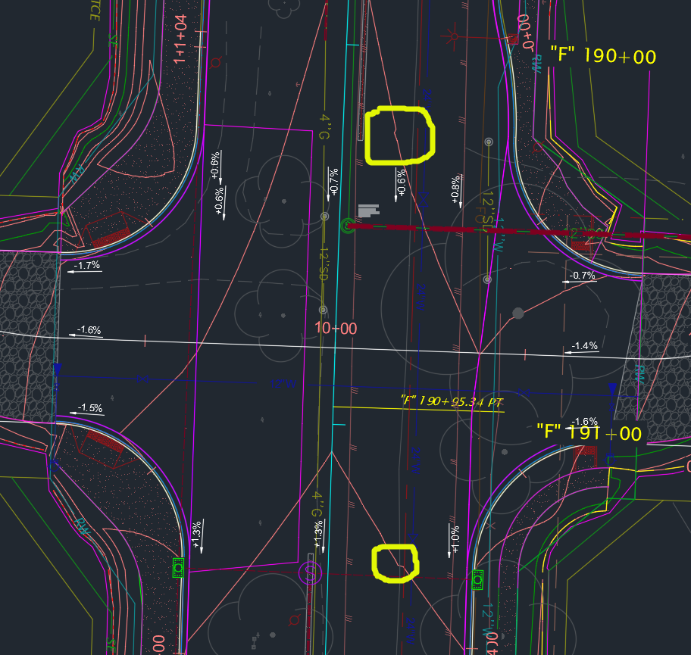Click the upper yellow highlighted revision cloud
This screenshot has height=655, width=691.
401,134
